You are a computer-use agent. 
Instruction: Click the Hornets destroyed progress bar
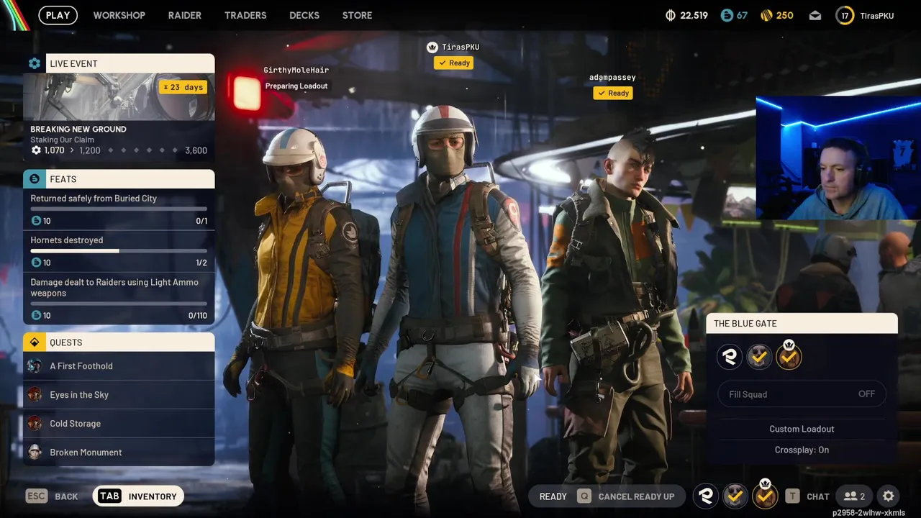click(119, 251)
